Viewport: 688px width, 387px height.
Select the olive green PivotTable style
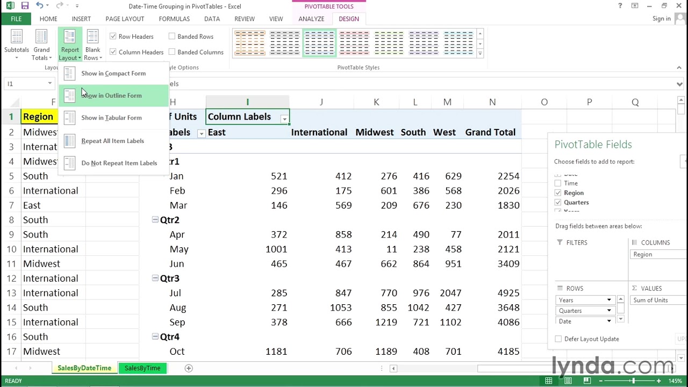pos(389,43)
